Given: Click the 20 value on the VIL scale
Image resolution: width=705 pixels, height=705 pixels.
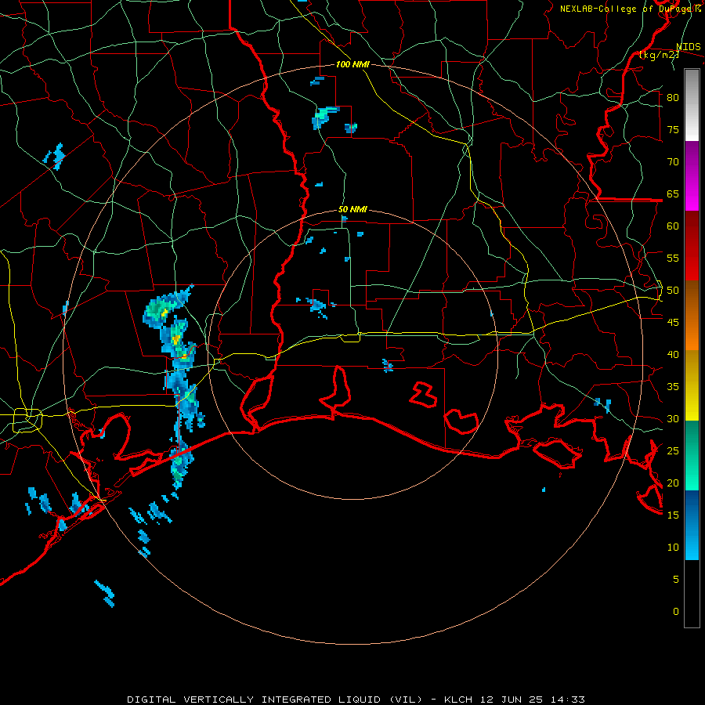Looking at the screenshot, I should pyautogui.click(x=673, y=483).
